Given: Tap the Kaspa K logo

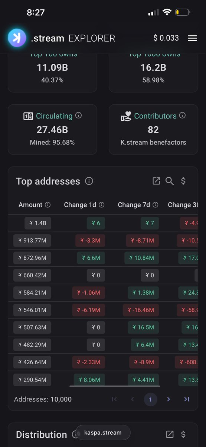Looking at the screenshot, I should pos(17,38).
